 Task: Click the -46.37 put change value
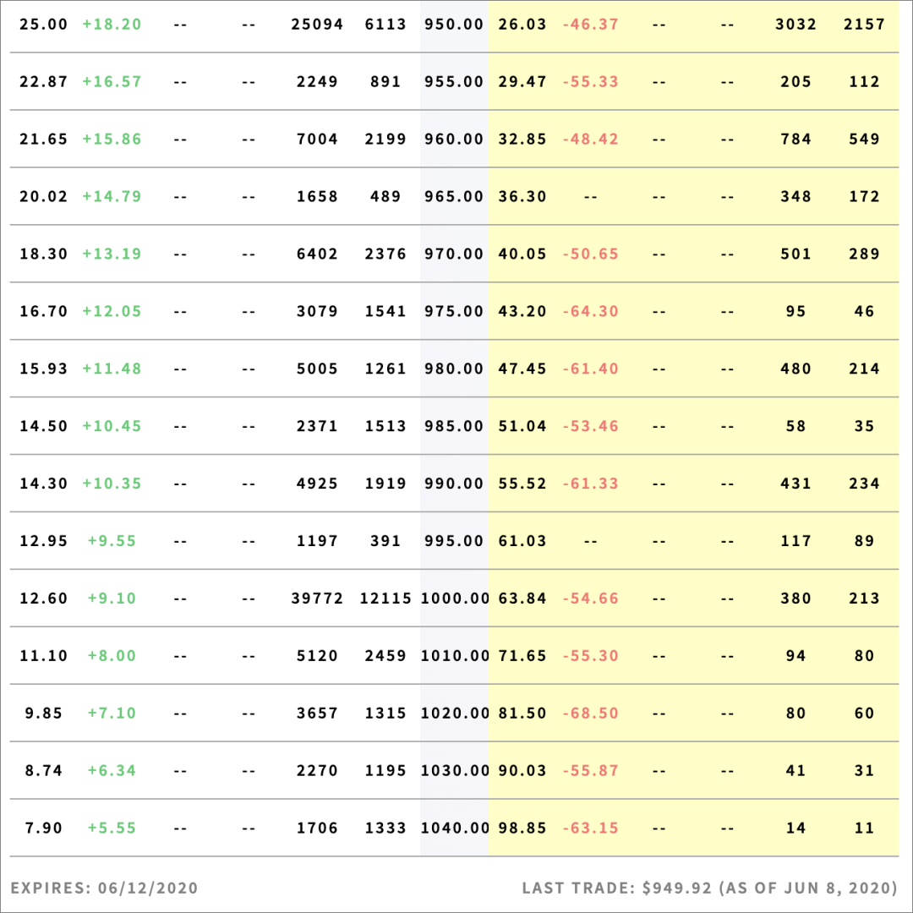click(x=590, y=25)
